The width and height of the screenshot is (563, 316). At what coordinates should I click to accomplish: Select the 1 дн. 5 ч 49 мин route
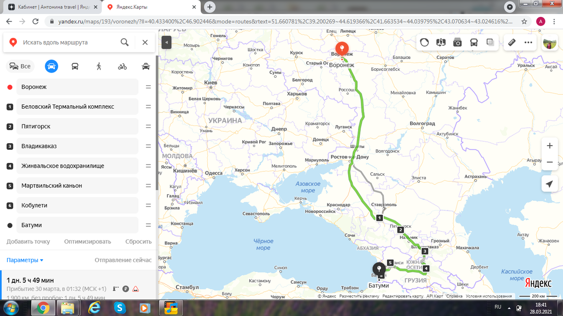78,285
